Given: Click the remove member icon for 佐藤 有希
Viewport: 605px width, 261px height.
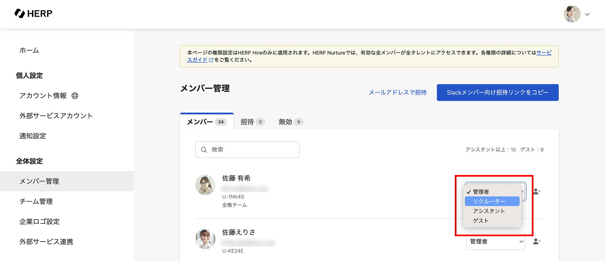Looking at the screenshot, I should click(x=536, y=191).
